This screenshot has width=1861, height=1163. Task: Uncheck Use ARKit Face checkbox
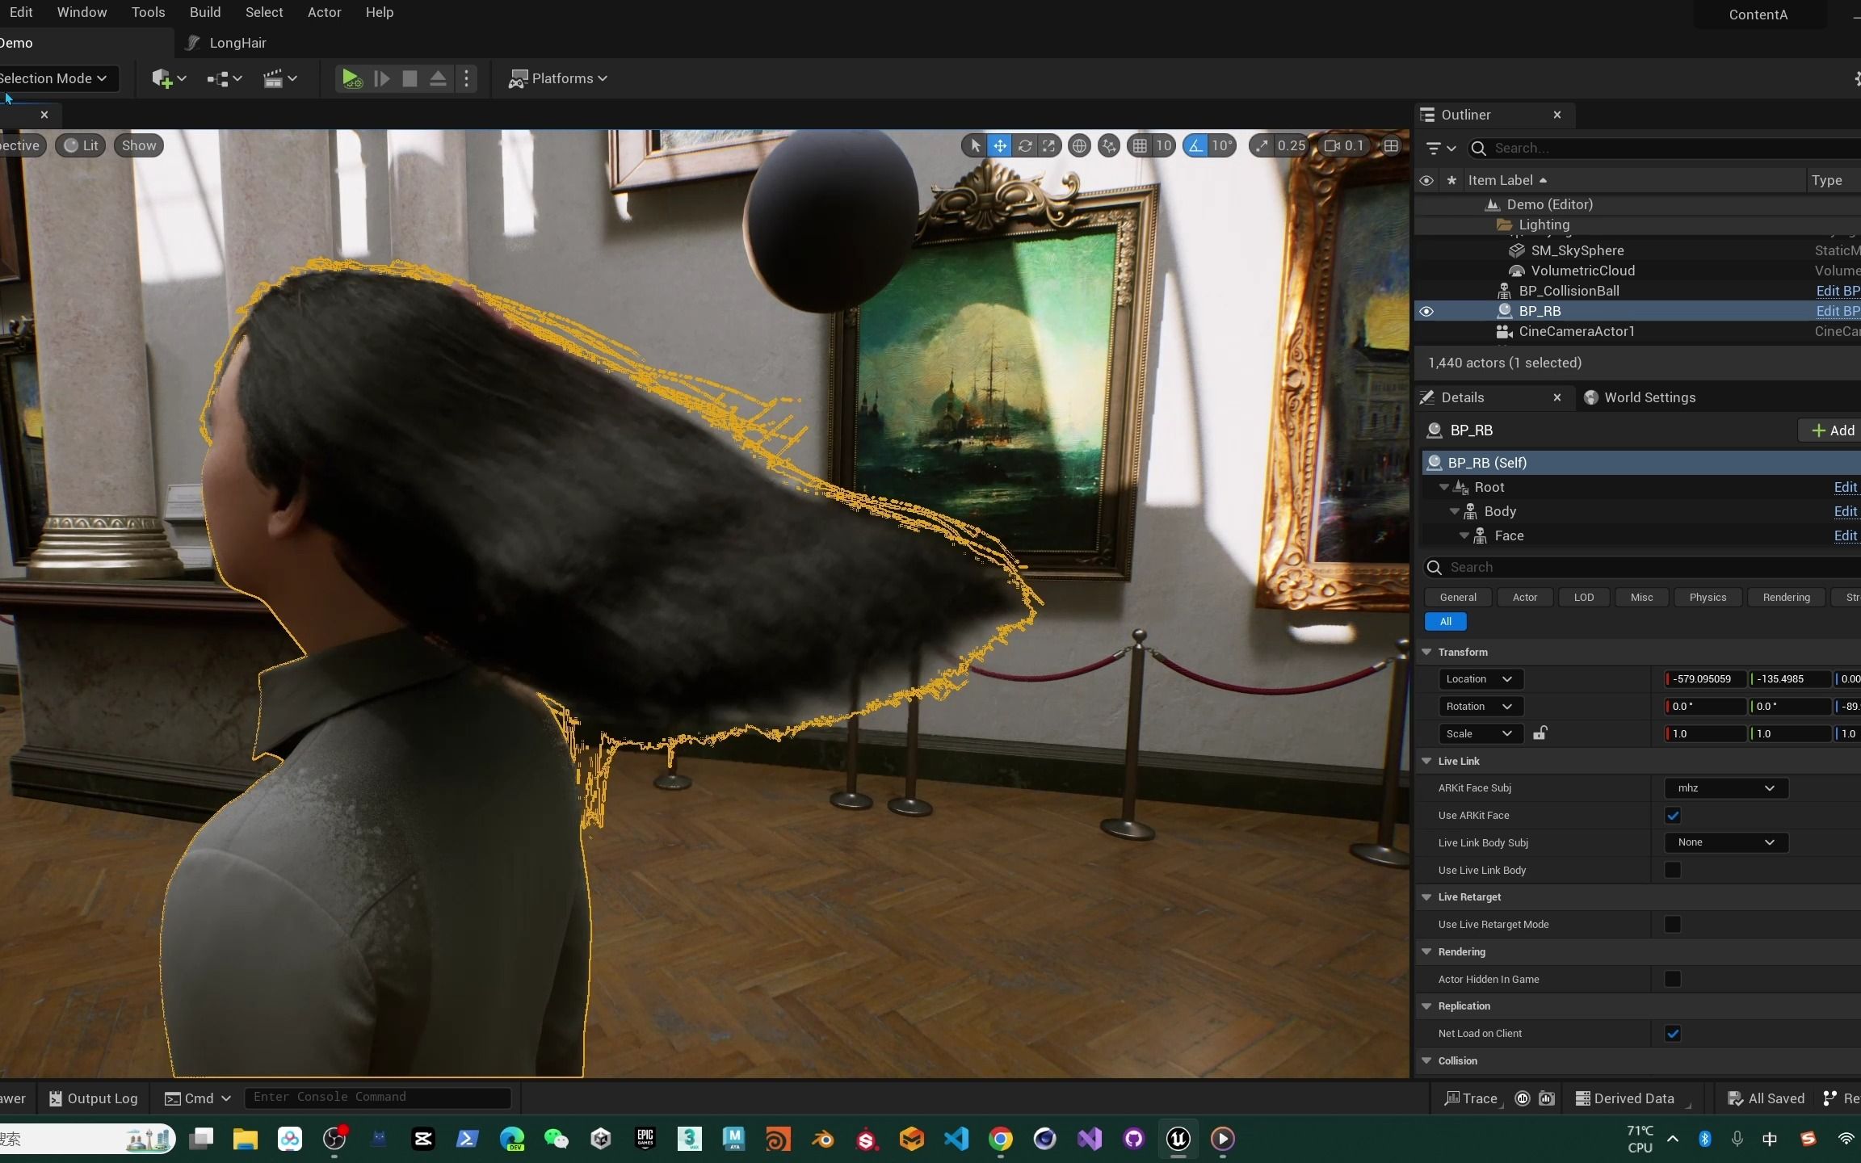pyautogui.click(x=1673, y=816)
